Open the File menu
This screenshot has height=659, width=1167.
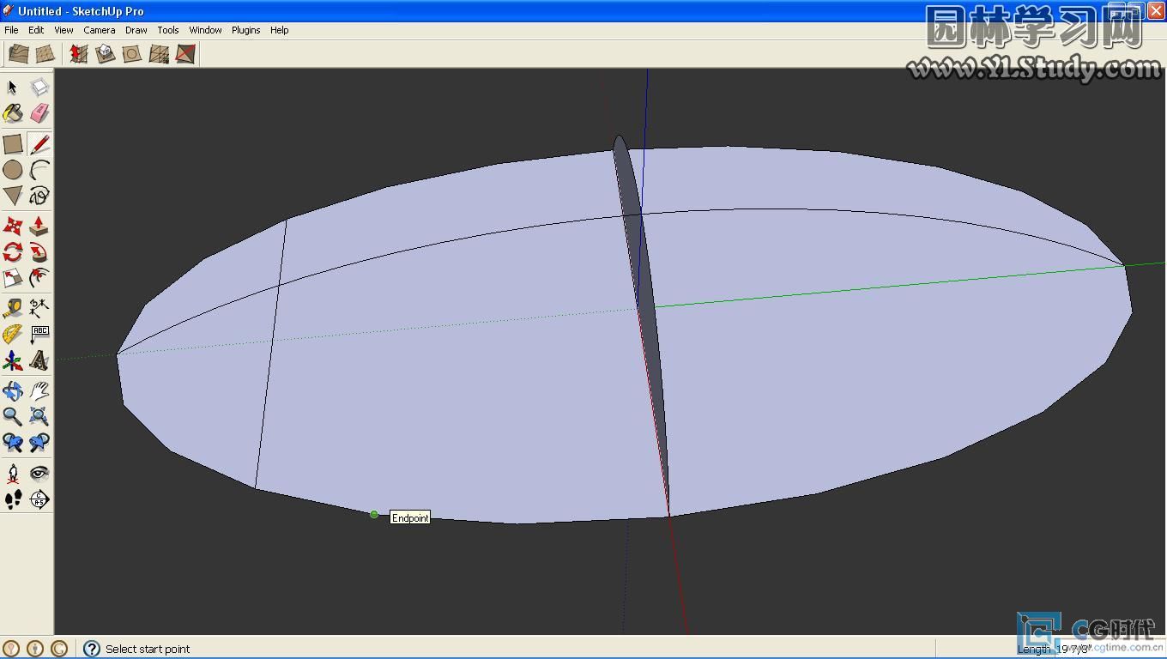[11, 30]
